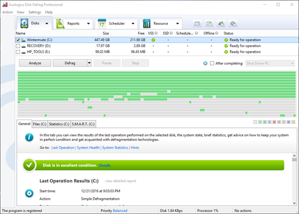Open the Details link in green banner
The height and width of the screenshot is (214, 299).
point(105,165)
